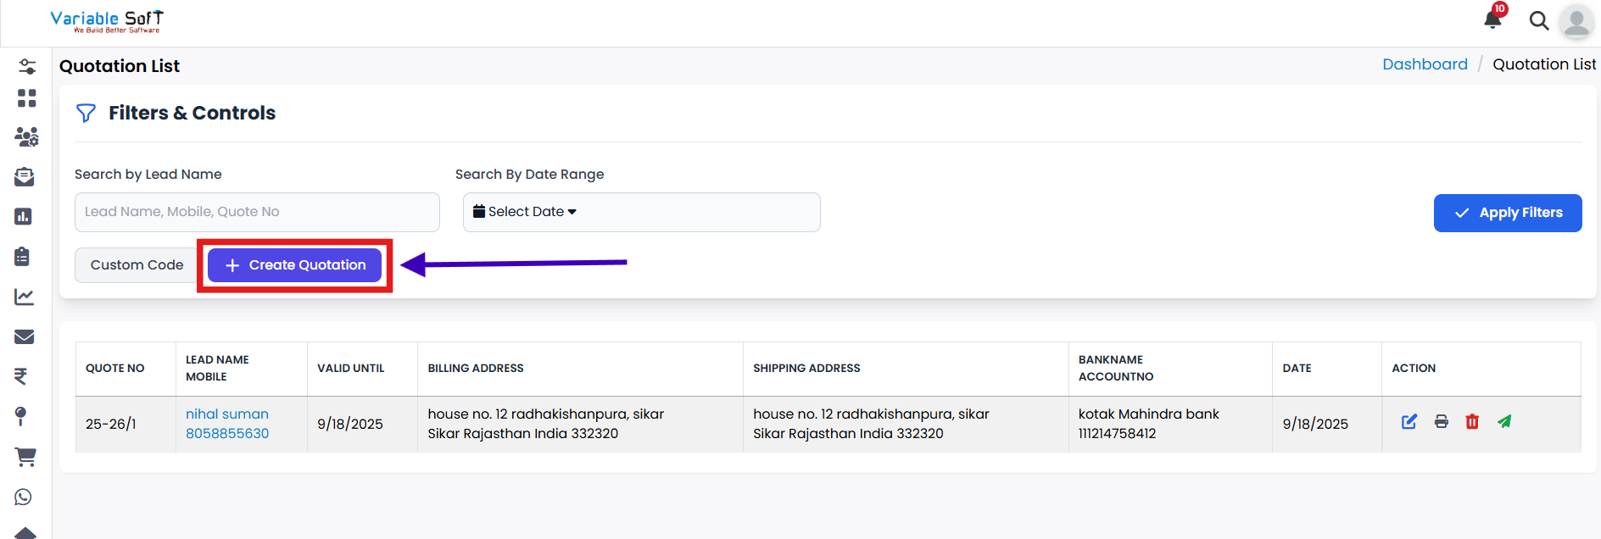Open the line chart sidebar icon

[x=24, y=297]
